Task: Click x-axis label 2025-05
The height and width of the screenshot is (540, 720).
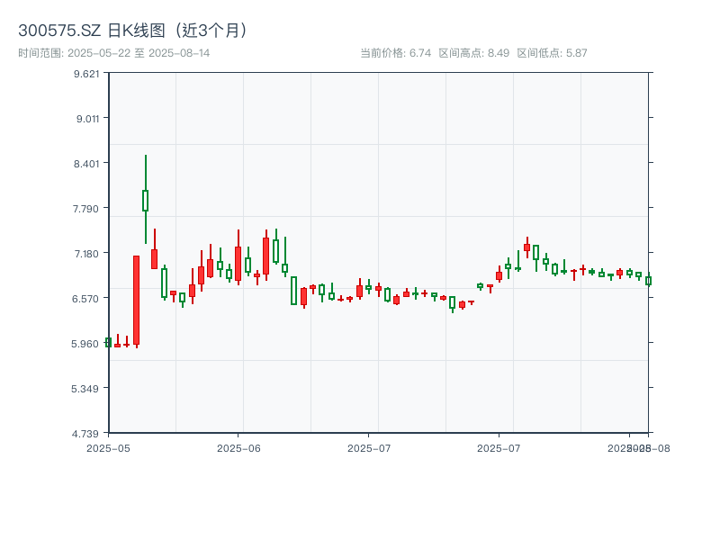Action: click(x=108, y=448)
